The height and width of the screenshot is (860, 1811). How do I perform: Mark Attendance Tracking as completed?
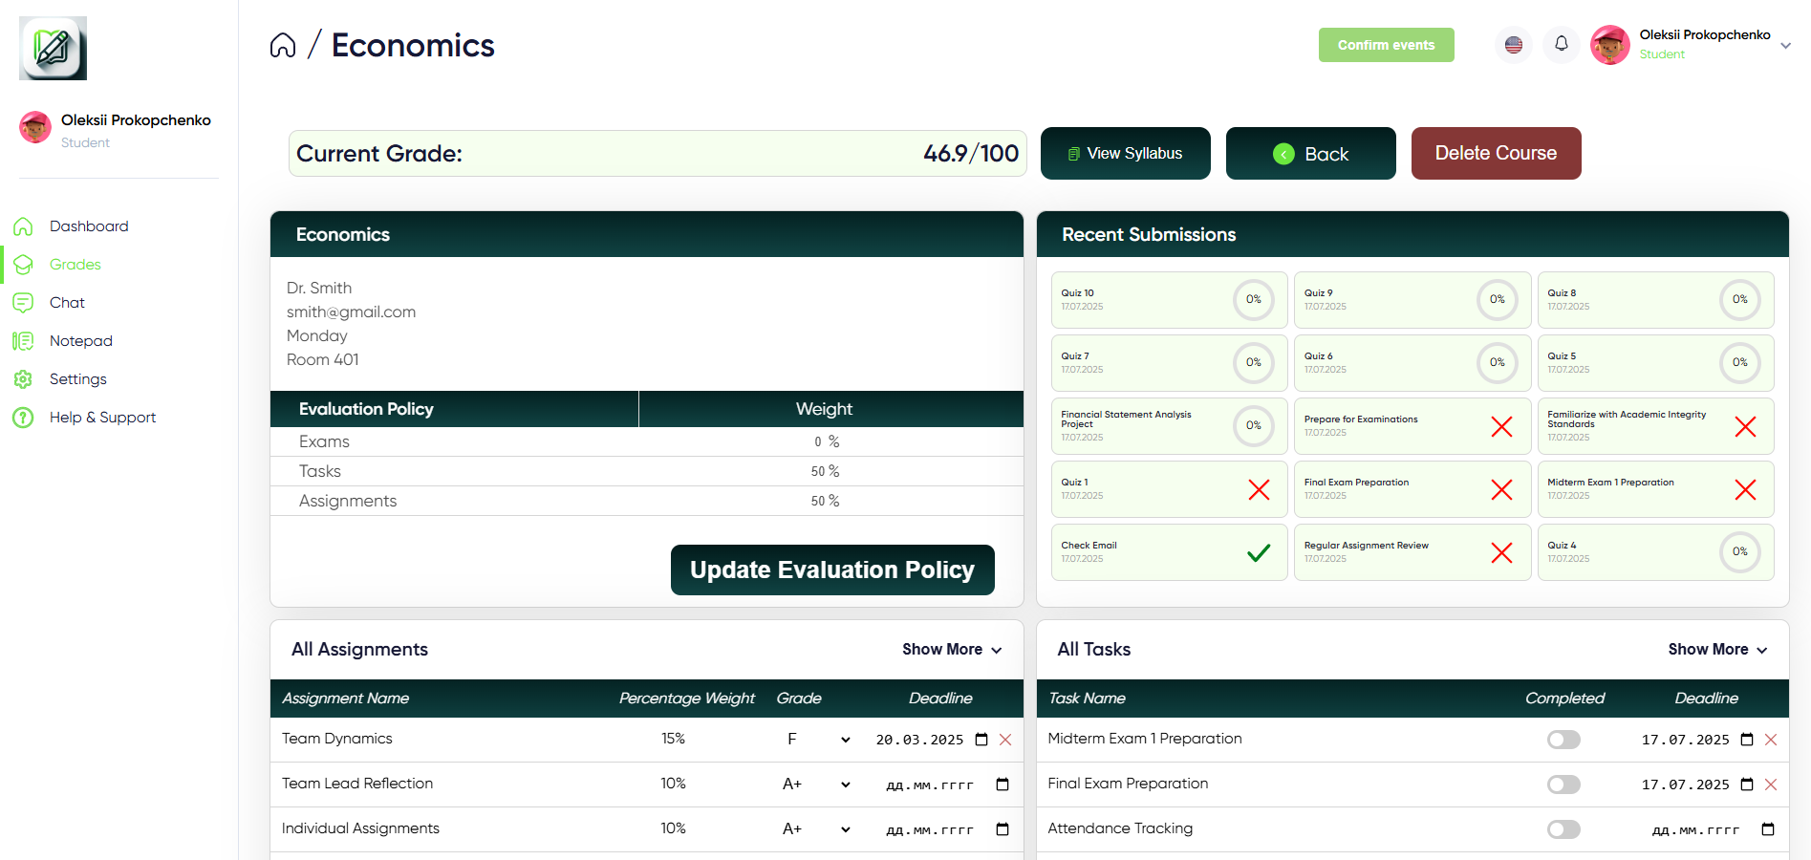[x=1563, y=829]
